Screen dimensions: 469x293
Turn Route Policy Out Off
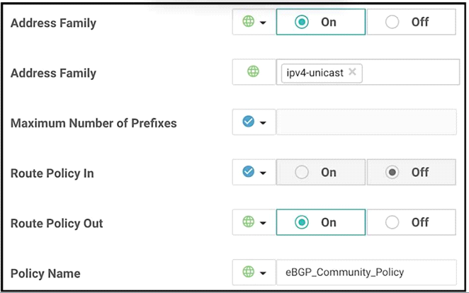pos(412,222)
